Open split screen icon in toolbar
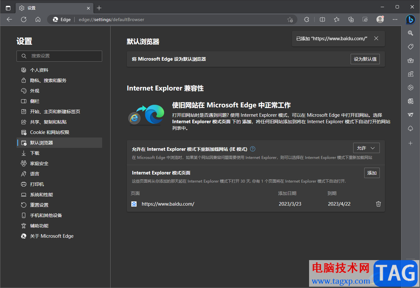This screenshot has height=288, width=420. (322, 19)
